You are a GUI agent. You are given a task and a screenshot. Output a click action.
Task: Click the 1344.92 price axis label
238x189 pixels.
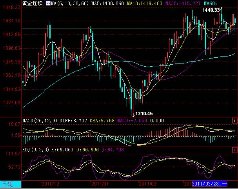pos(12,89)
